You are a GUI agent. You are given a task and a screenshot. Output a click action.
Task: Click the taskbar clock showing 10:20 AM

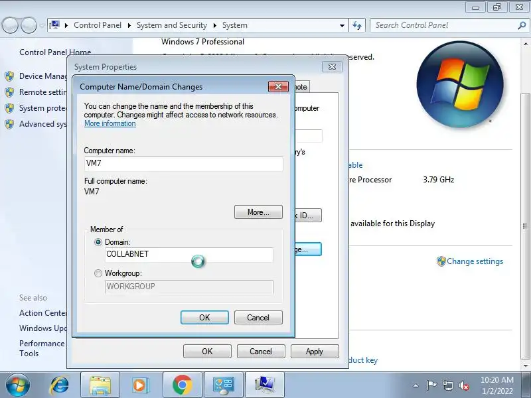496,385
